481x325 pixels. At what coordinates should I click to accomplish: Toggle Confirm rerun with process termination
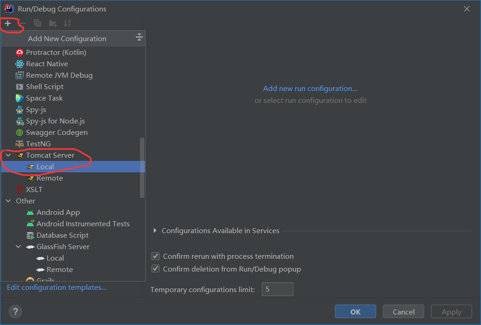[155, 256]
